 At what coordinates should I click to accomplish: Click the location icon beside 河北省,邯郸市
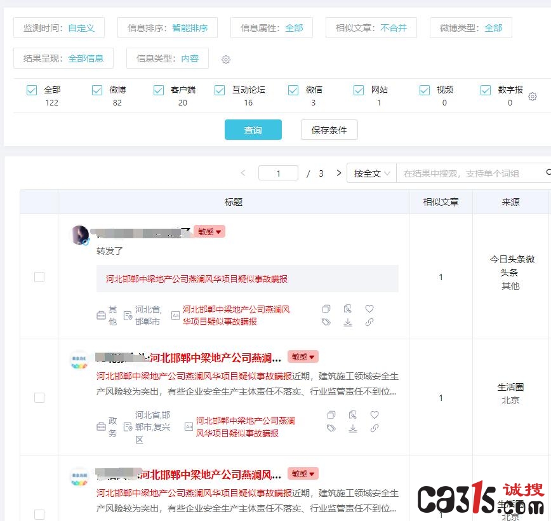(x=128, y=316)
